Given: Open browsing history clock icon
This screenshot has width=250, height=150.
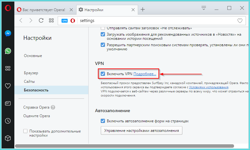Looking at the screenshot, I should tap(8, 121).
